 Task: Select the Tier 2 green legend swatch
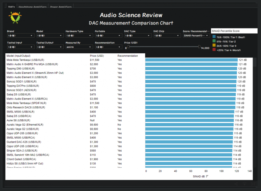point(214,41)
